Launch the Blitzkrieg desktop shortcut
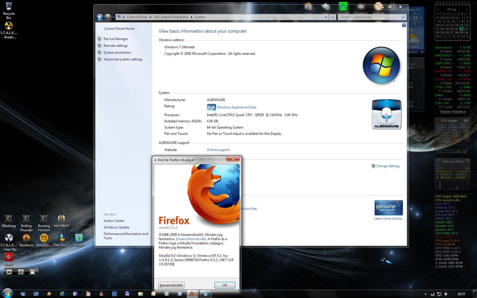Screen dimensions: 477x298 point(9,221)
